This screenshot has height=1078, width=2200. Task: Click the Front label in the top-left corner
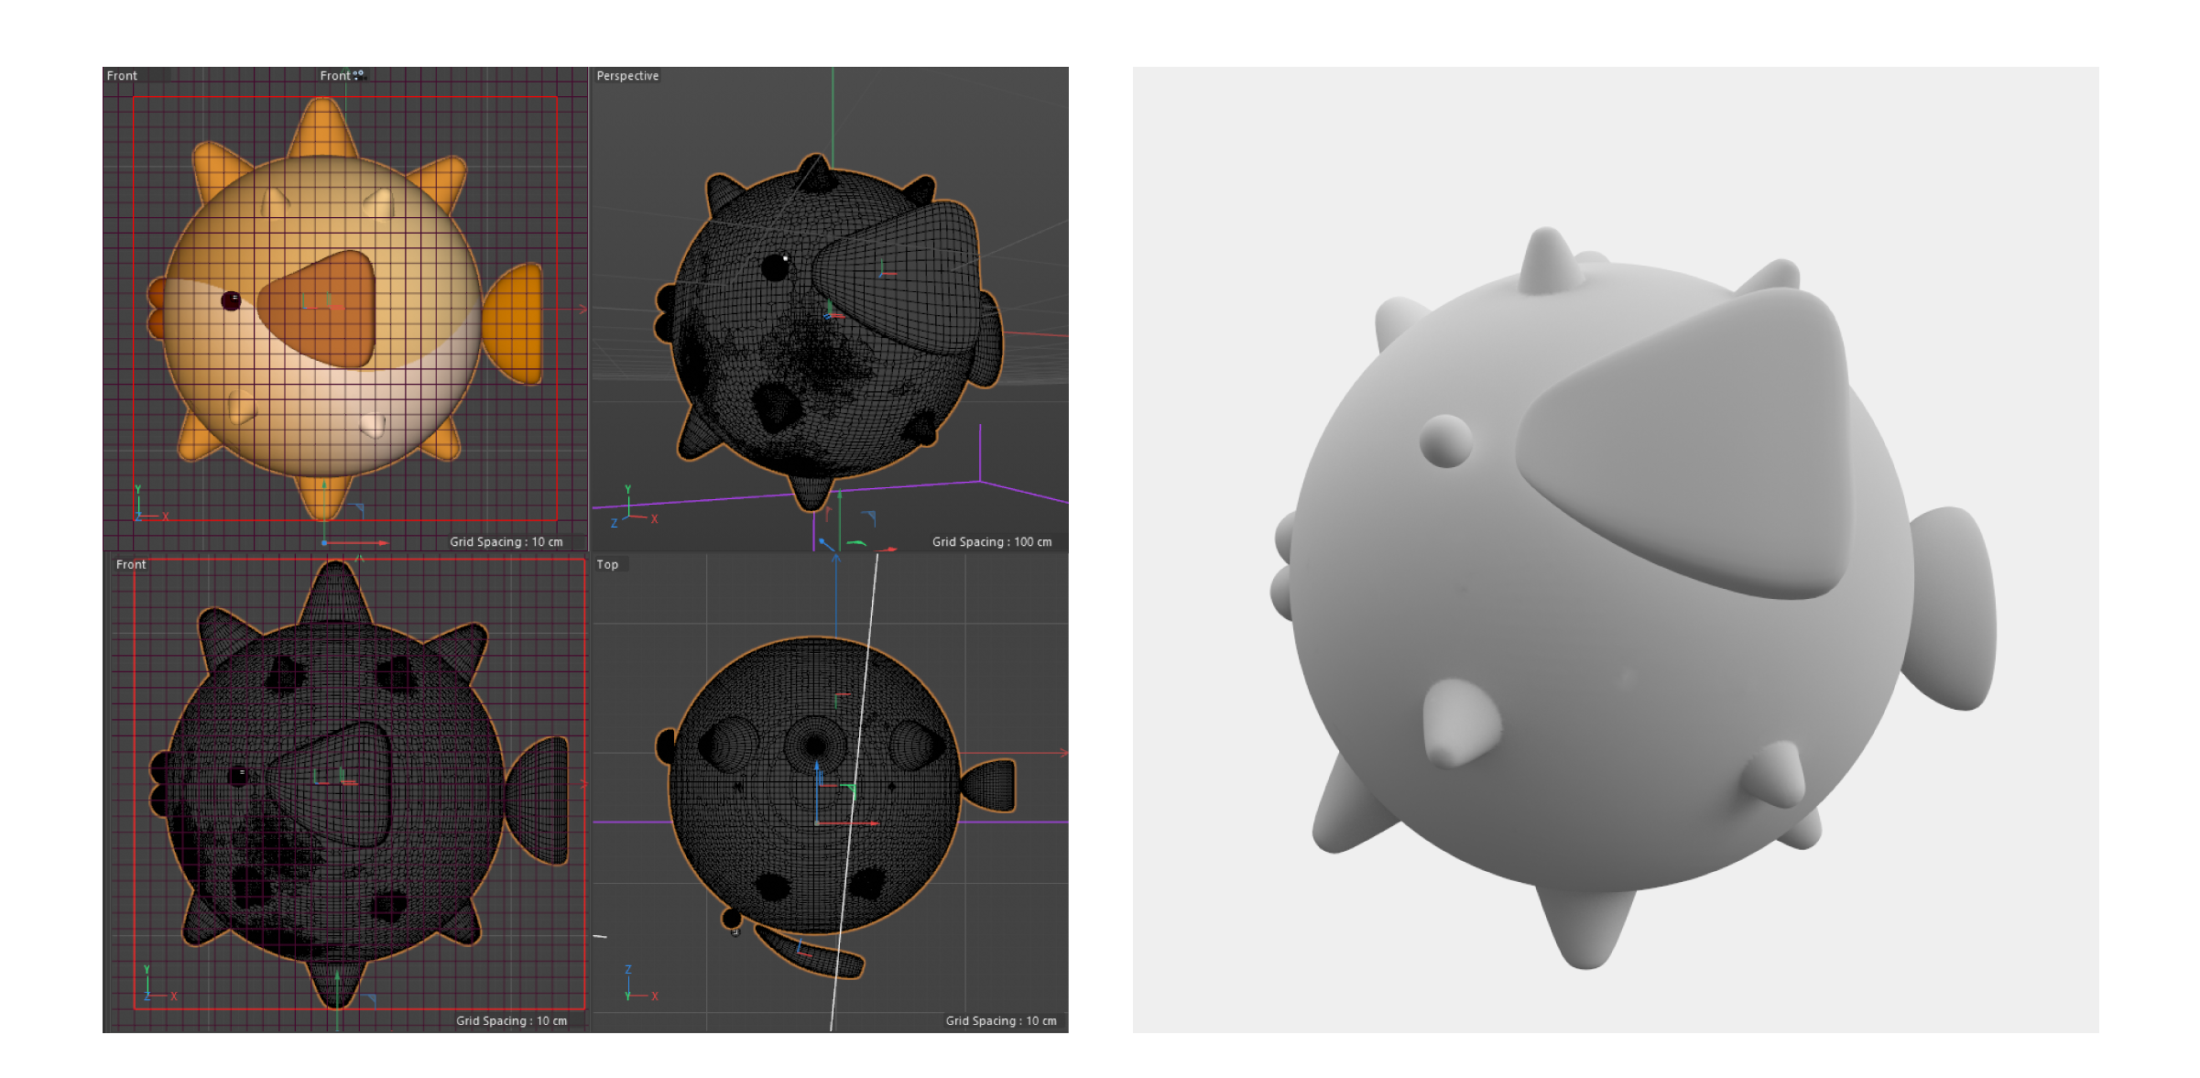(x=122, y=76)
